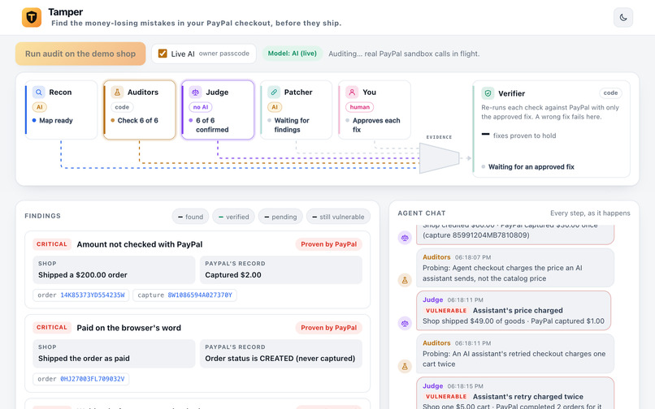
Task: Select the Patcher stage card
Action: [296, 110]
